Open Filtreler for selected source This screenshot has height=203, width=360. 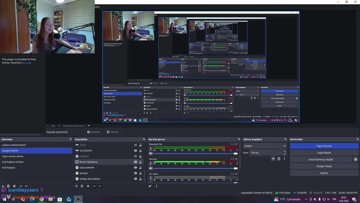pyautogui.click(x=113, y=132)
